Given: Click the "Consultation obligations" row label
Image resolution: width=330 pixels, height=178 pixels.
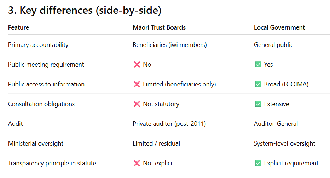Looking at the screenshot, I should 41,104.
